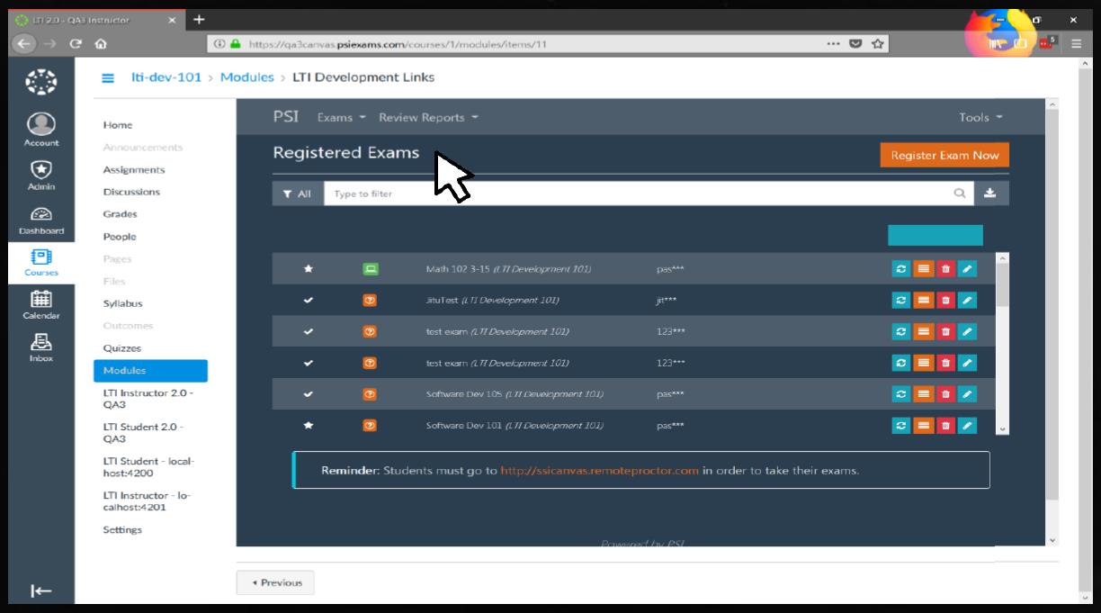The image size is (1101, 613).
Task: Toggle the star on Software Dev 101 row
Action: pyautogui.click(x=309, y=426)
